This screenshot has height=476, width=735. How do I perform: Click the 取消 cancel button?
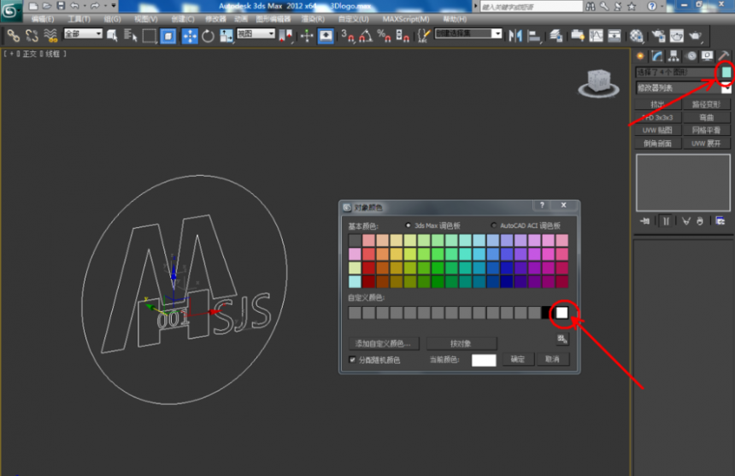click(x=552, y=359)
